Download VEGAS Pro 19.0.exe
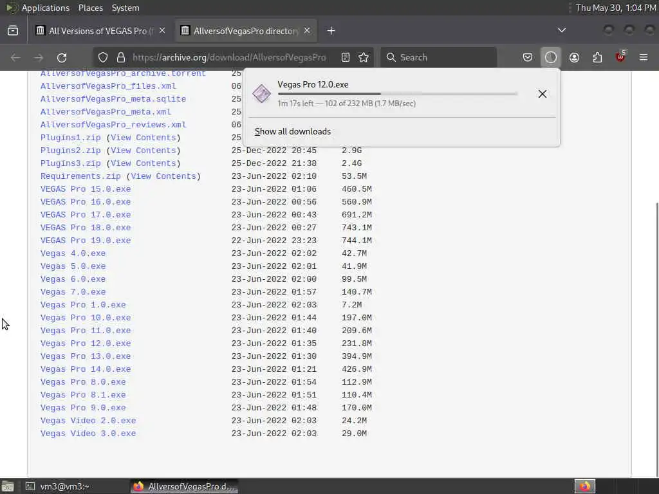 click(86, 241)
